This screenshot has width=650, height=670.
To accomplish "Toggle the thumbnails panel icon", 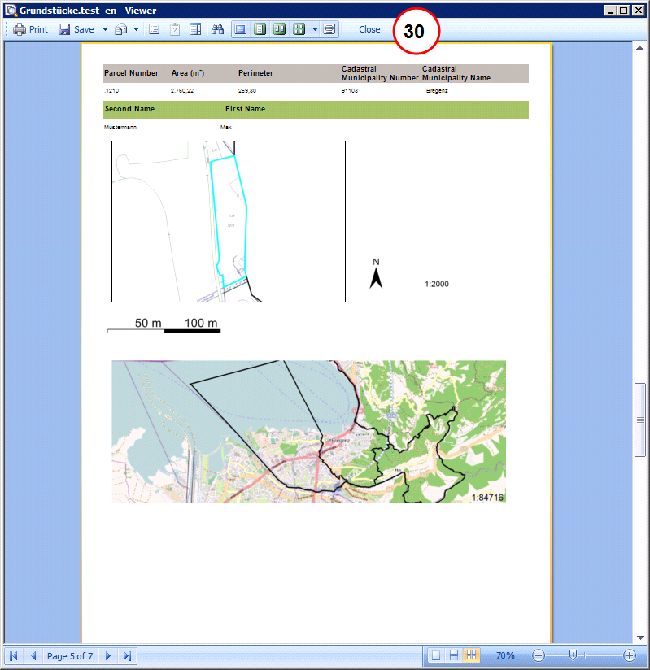I will click(195, 29).
